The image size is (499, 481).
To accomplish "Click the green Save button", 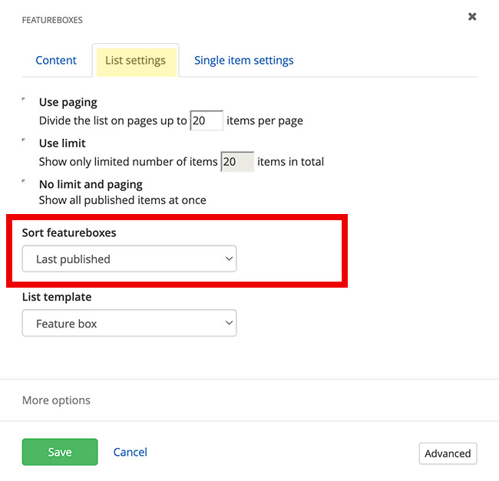I will 60,452.
